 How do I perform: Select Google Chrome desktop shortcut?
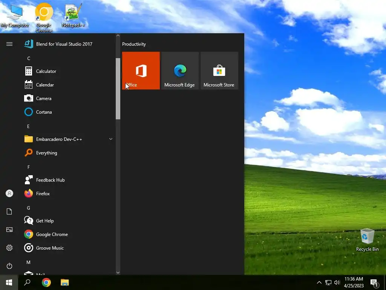pyautogui.click(x=44, y=18)
